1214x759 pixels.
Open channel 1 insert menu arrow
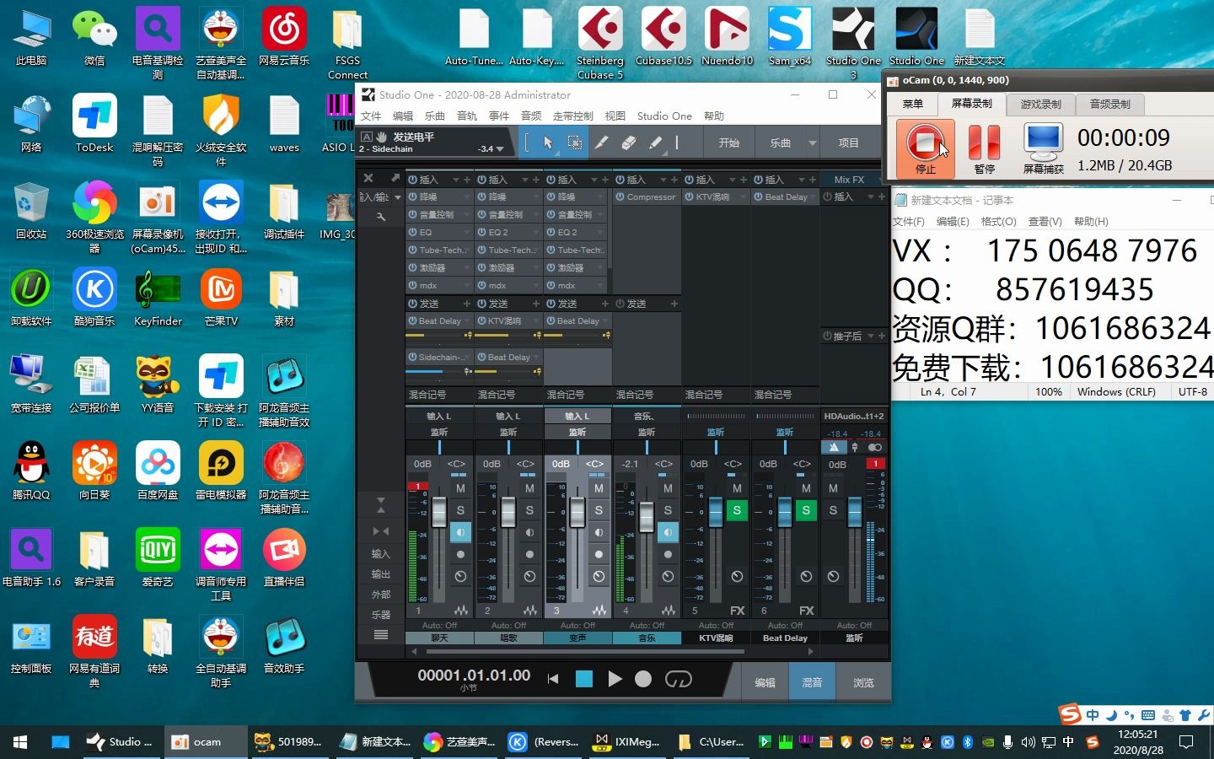456,180
